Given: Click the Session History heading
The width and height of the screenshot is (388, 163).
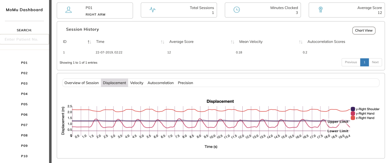Looking at the screenshot, I should pos(82,30).
